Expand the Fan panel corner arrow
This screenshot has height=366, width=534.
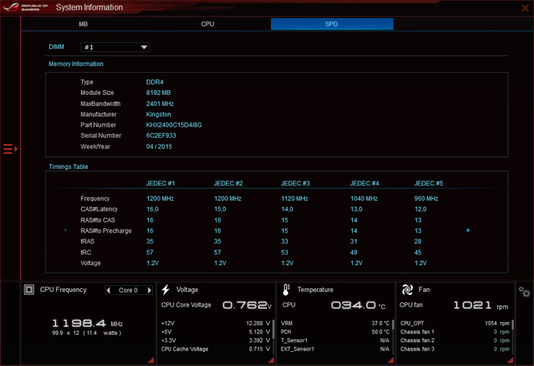tap(510, 360)
